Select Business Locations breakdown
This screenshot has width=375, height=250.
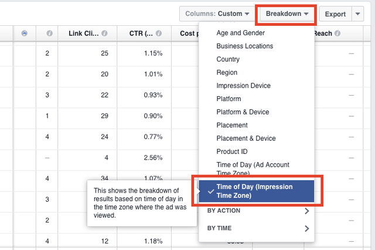245,46
